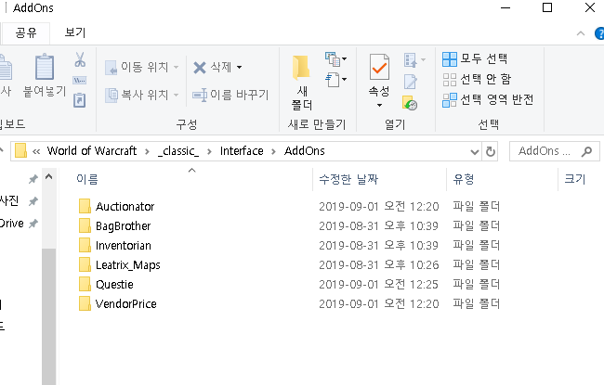Screen dimensions: 604x385
Task: Switch to the Share (공유) tab
Action: coord(26,32)
